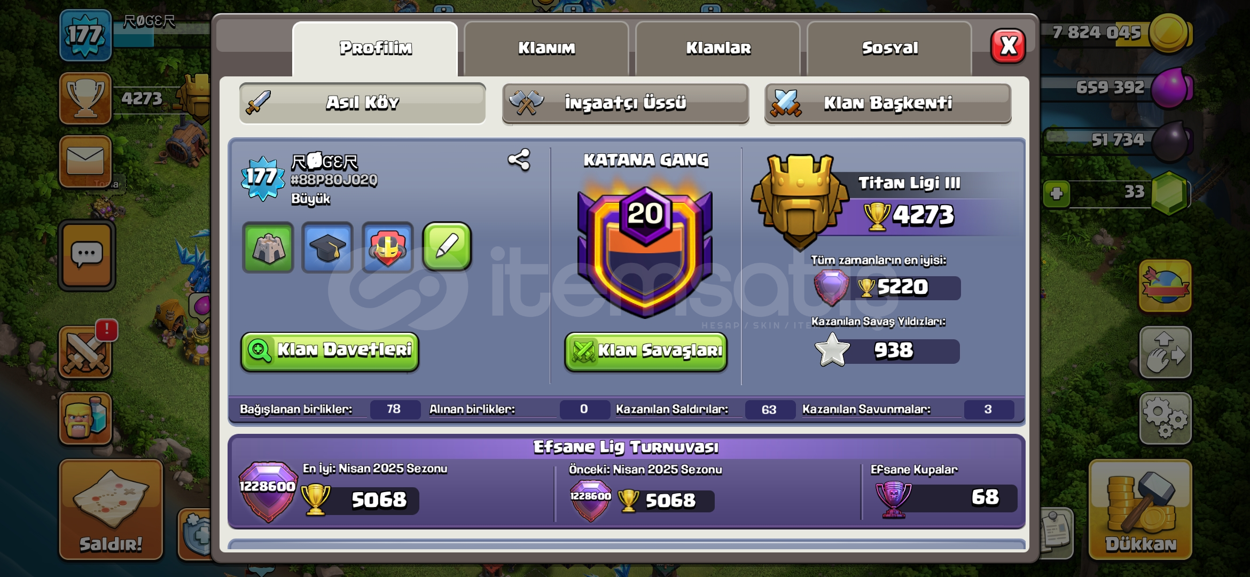The width and height of the screenshot is (1250, 577).
Task: Select the hero helmet badge icon
Action: (x=388, y=247)
